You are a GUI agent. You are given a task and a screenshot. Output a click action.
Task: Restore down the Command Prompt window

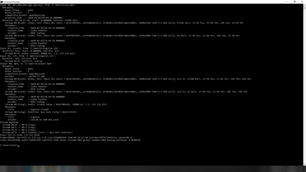(x=295, y=1)
